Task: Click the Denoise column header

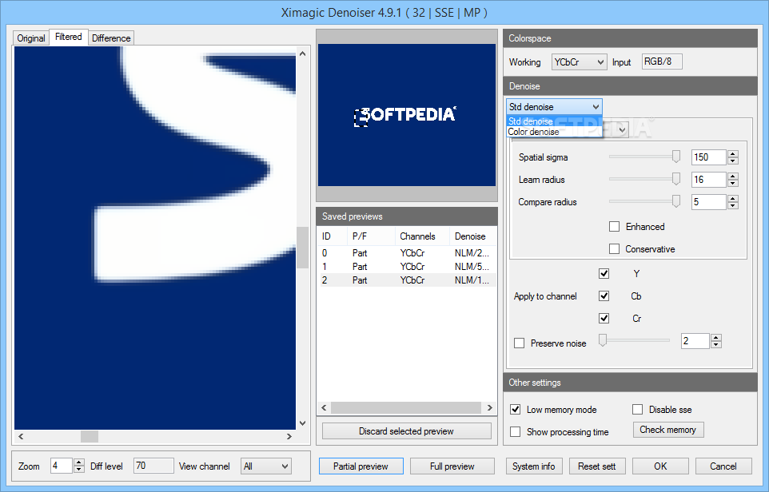Action: click(472, 236)
